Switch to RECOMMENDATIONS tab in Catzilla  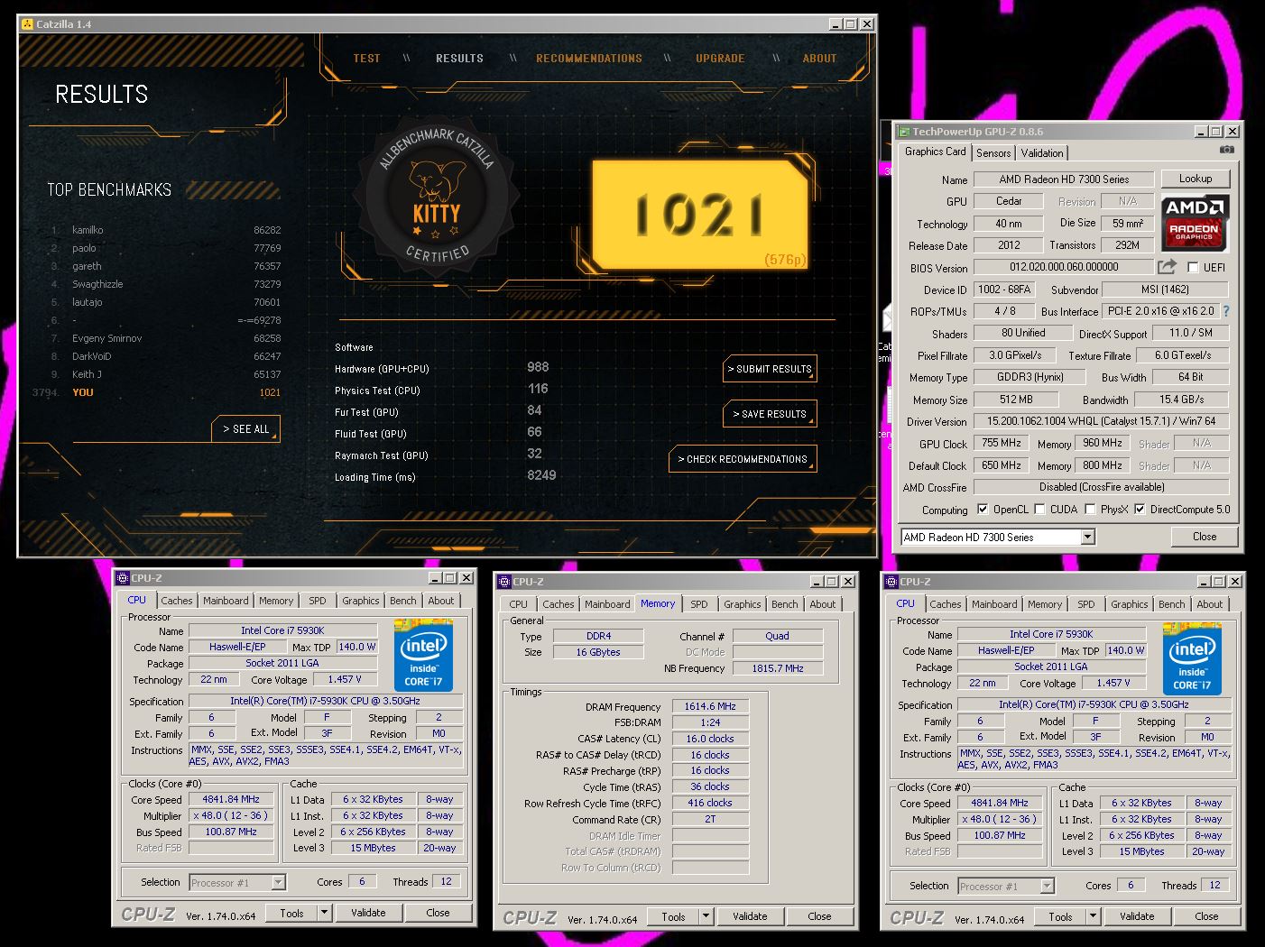click(589, 58)
